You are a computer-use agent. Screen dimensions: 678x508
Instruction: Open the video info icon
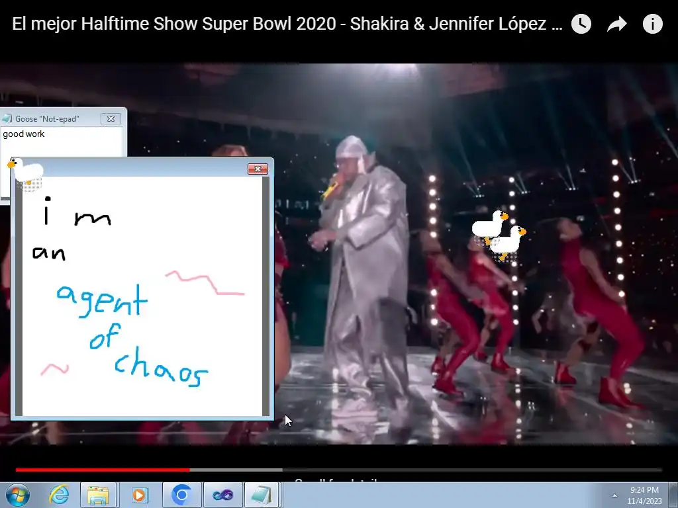[652, 24]
